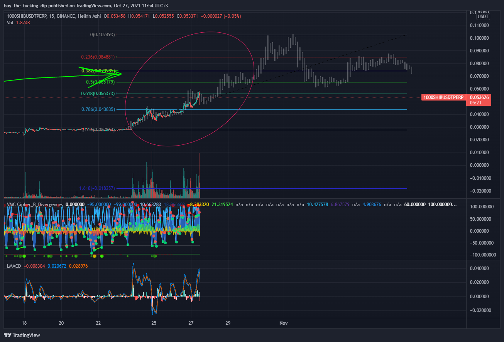The height and width of the screenshot is (342, 504).
Task: Click the USDT currency badge on price axis
Action: (482, 17)
